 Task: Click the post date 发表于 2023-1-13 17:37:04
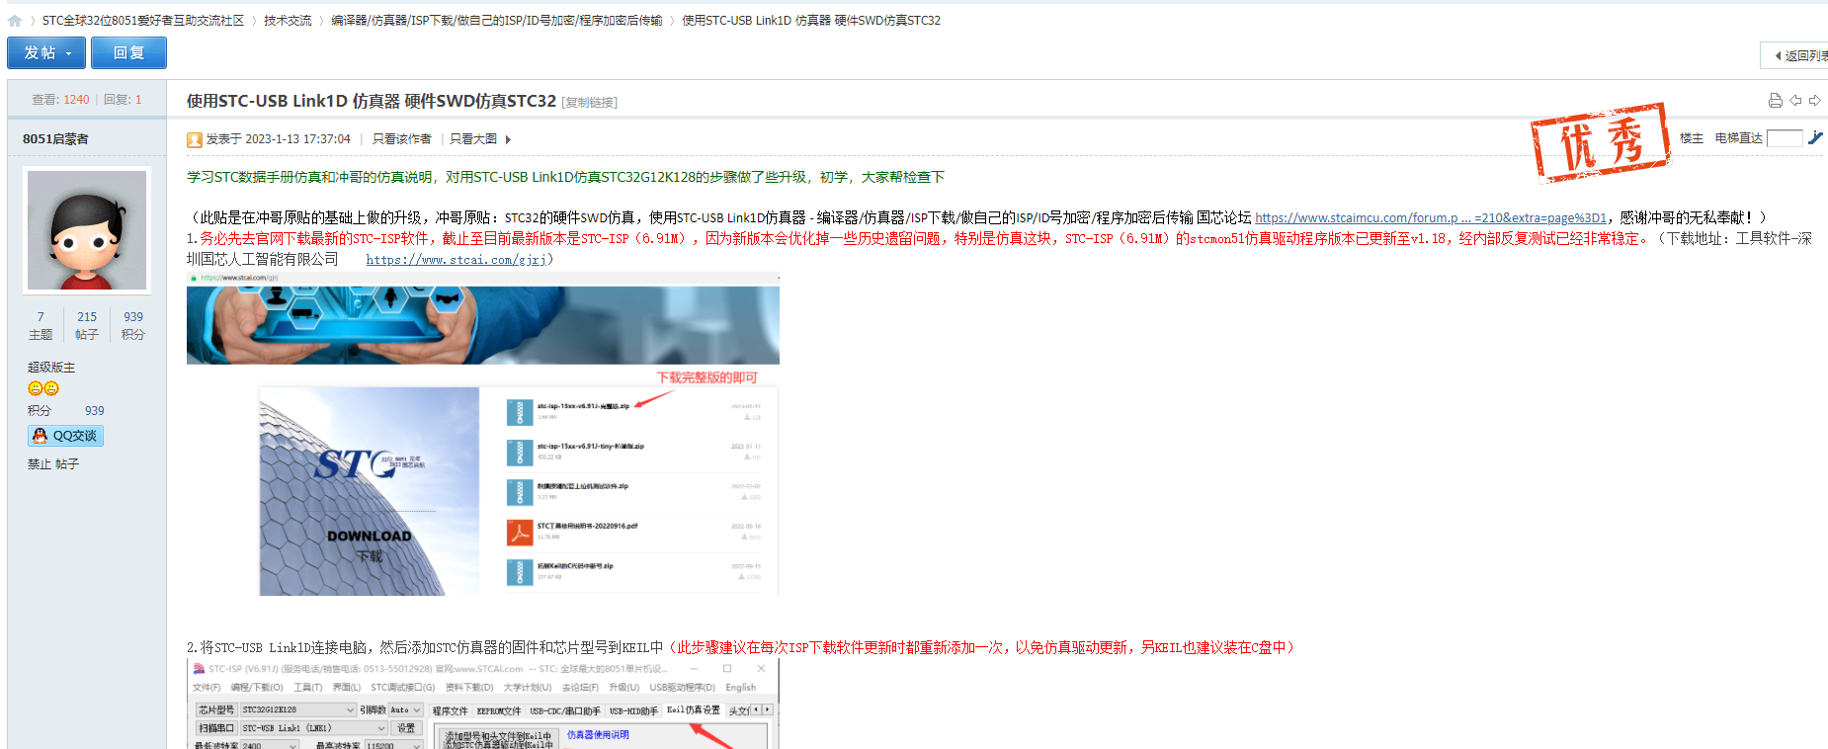pyautogui.click(x=279, y=139)
